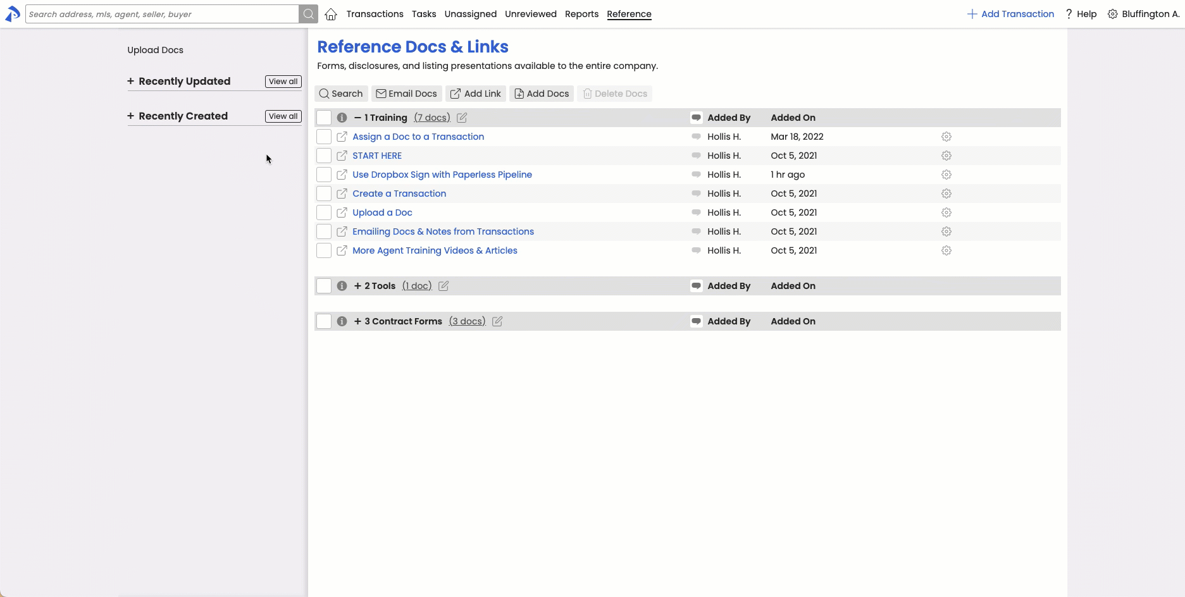Click comment bubble in 1 Training header
The image size is (1185, 597).
(696, 118)
